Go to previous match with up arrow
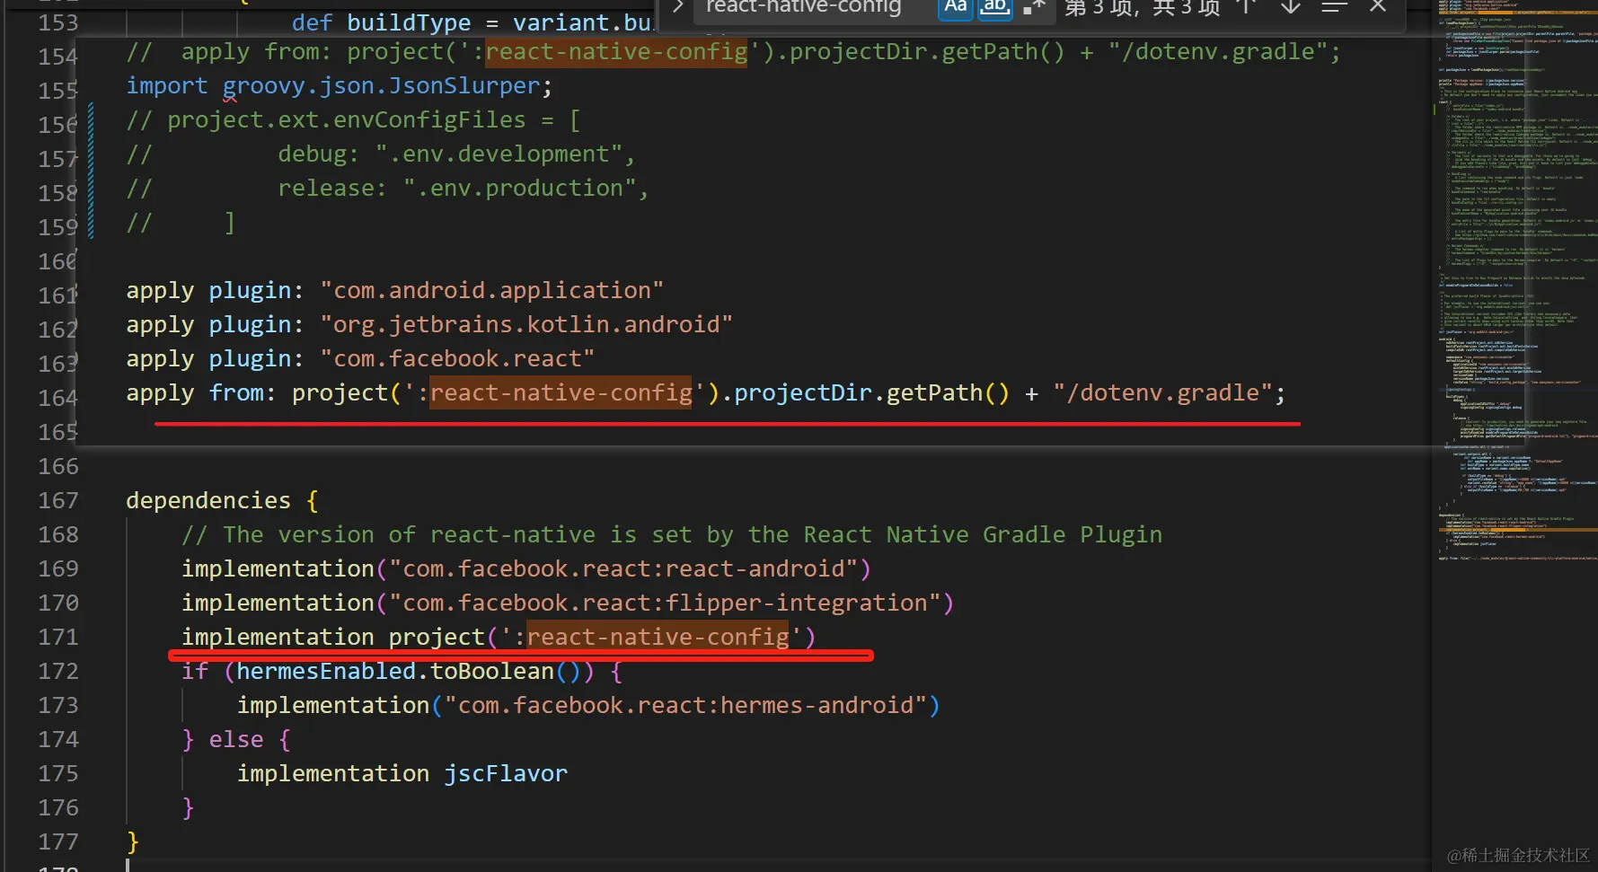Viewport: 1598px width, 872px height. pos(1246,7)
